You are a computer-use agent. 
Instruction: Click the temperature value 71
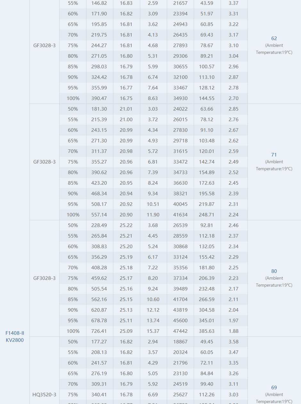[274, 155]
